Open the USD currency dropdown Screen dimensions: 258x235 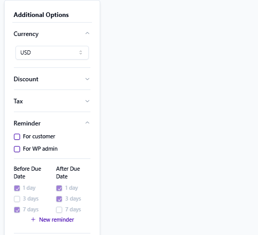(52, 52)
